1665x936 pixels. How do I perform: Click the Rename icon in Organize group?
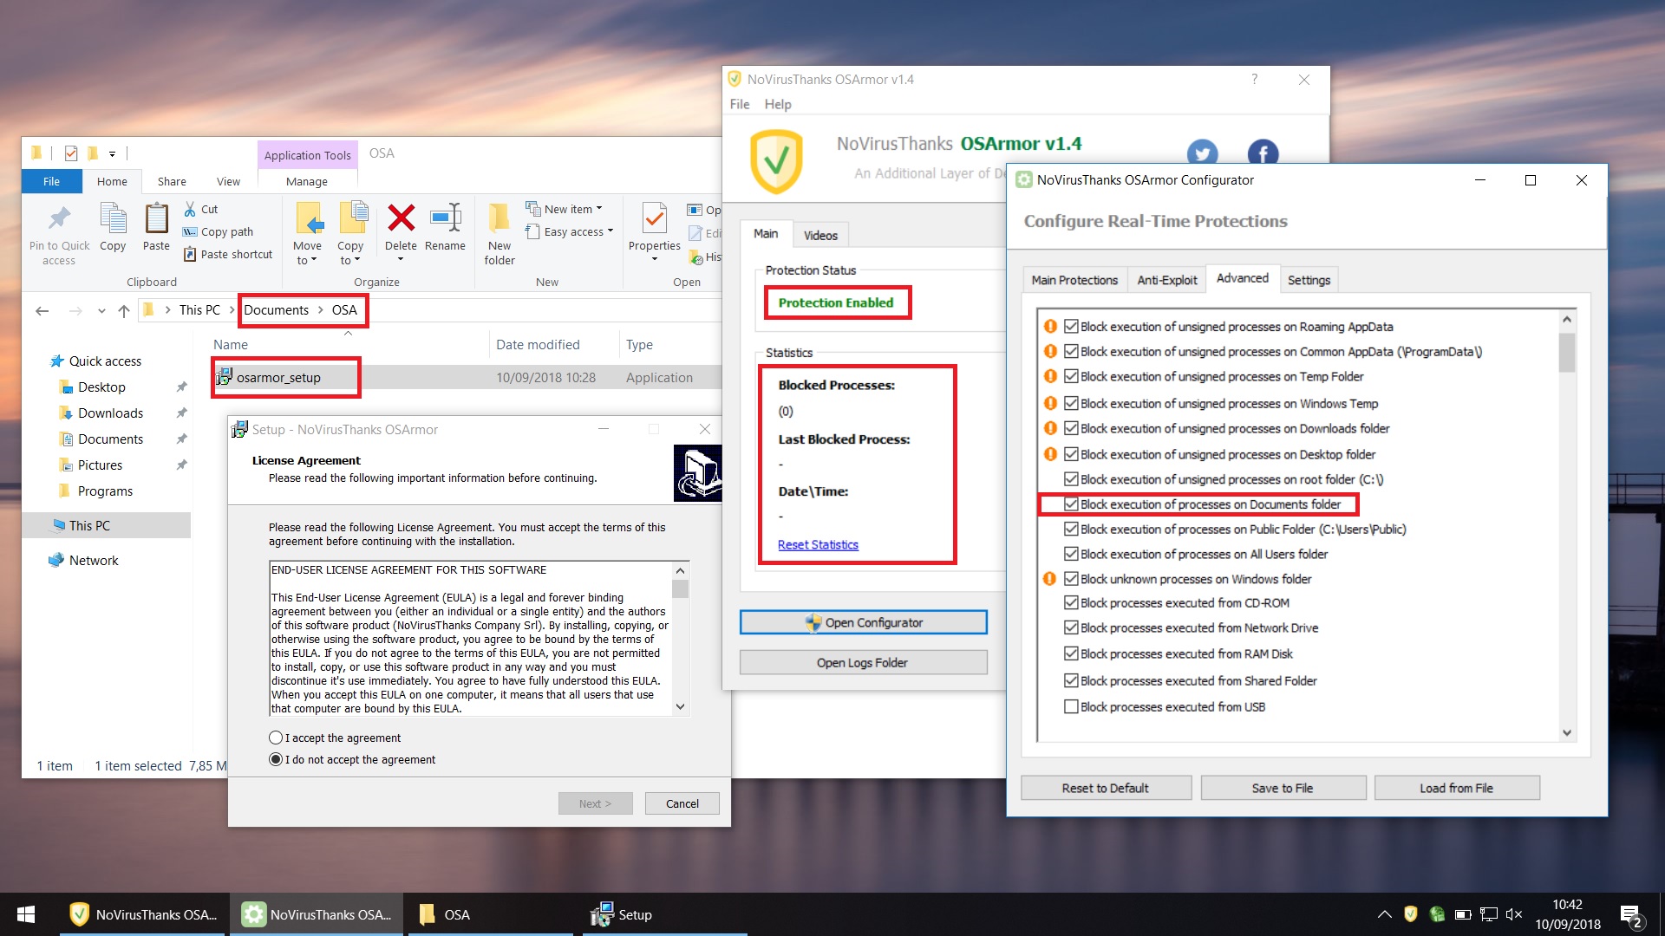[446, 218]
